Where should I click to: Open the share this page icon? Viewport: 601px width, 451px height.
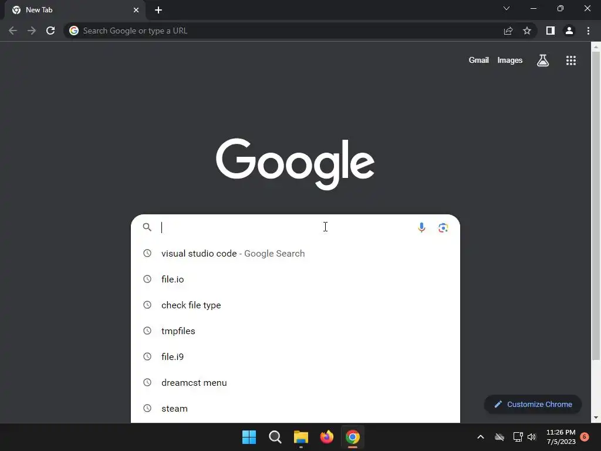(508, 31)
